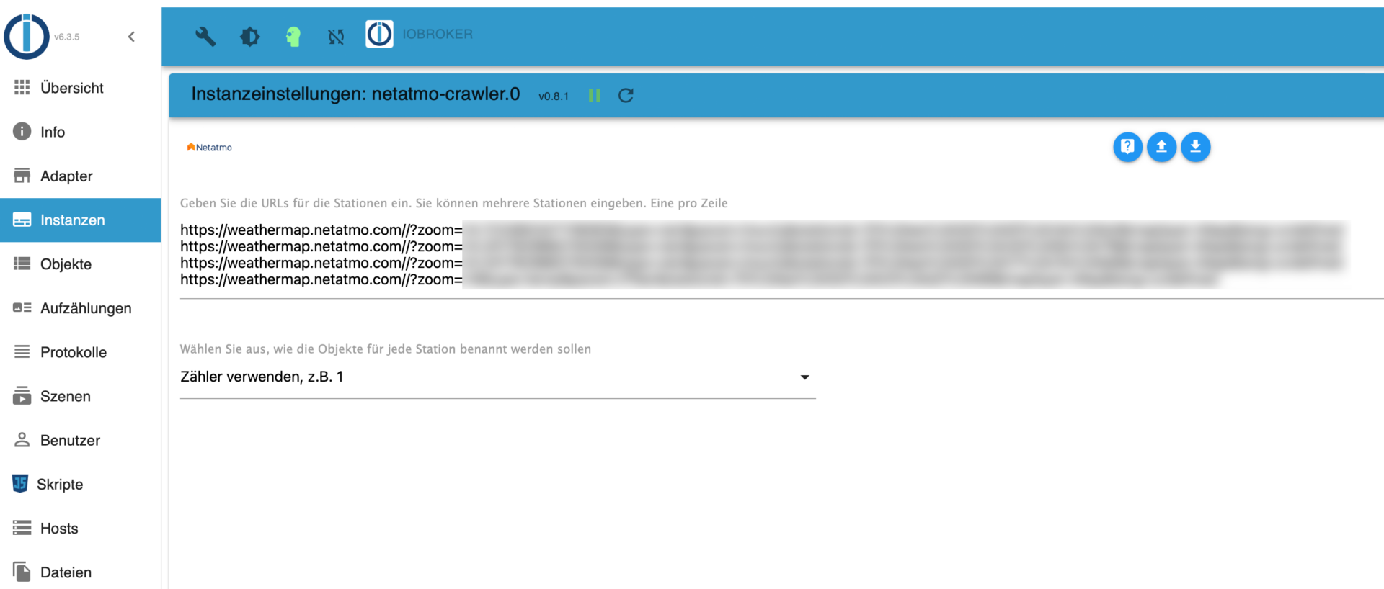Click the wrench settings icon in top bar

(205, 36)
